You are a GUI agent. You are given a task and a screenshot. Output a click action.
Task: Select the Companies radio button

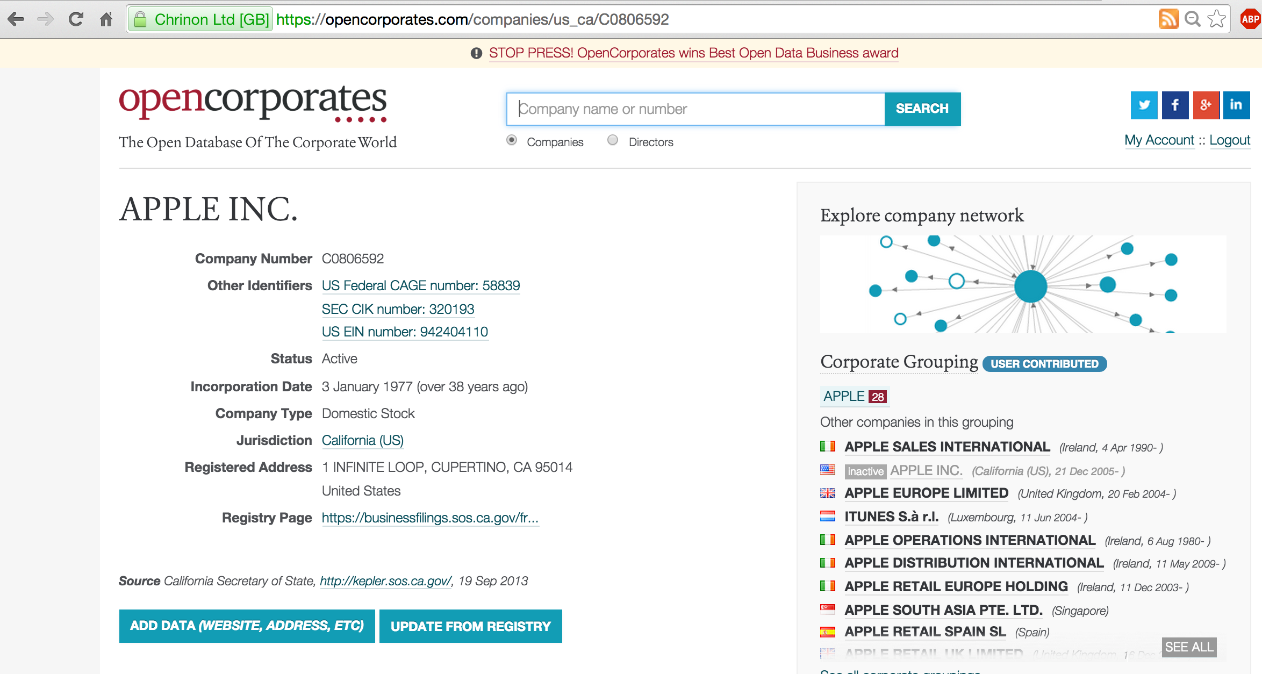512,140
